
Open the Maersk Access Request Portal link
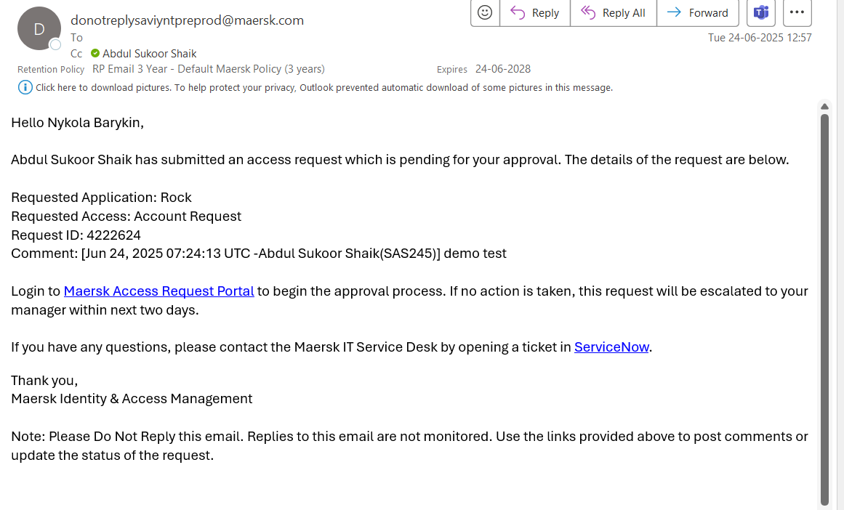[x=159, y=291]
